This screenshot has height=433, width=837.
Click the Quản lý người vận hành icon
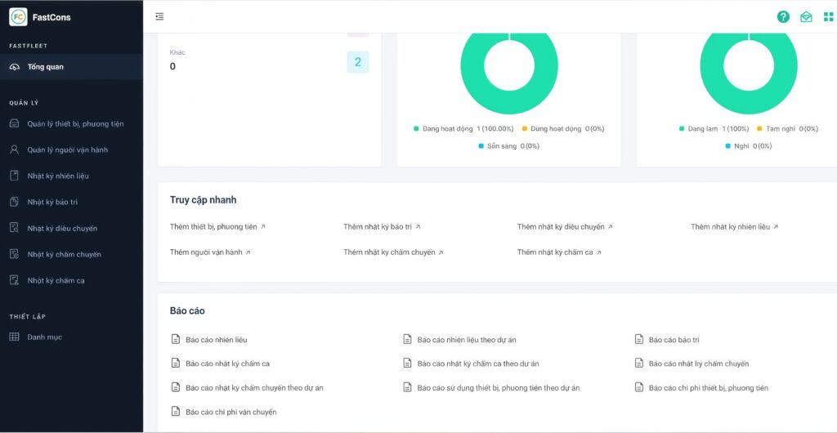point(14,150)
